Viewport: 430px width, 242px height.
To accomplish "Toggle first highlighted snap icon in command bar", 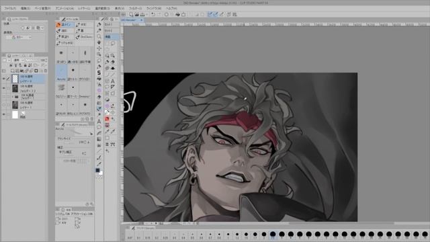I will pos(210,14).
